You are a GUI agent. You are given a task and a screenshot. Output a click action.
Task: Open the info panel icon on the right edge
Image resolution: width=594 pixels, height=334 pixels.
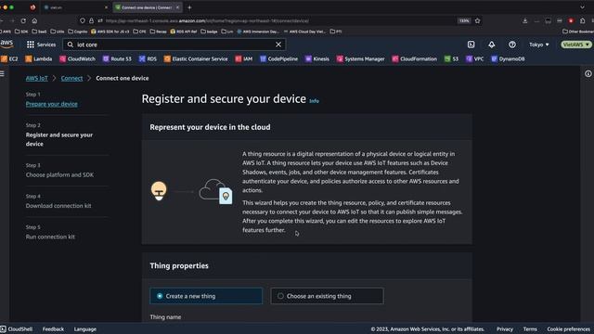click(x=588, y=74)
